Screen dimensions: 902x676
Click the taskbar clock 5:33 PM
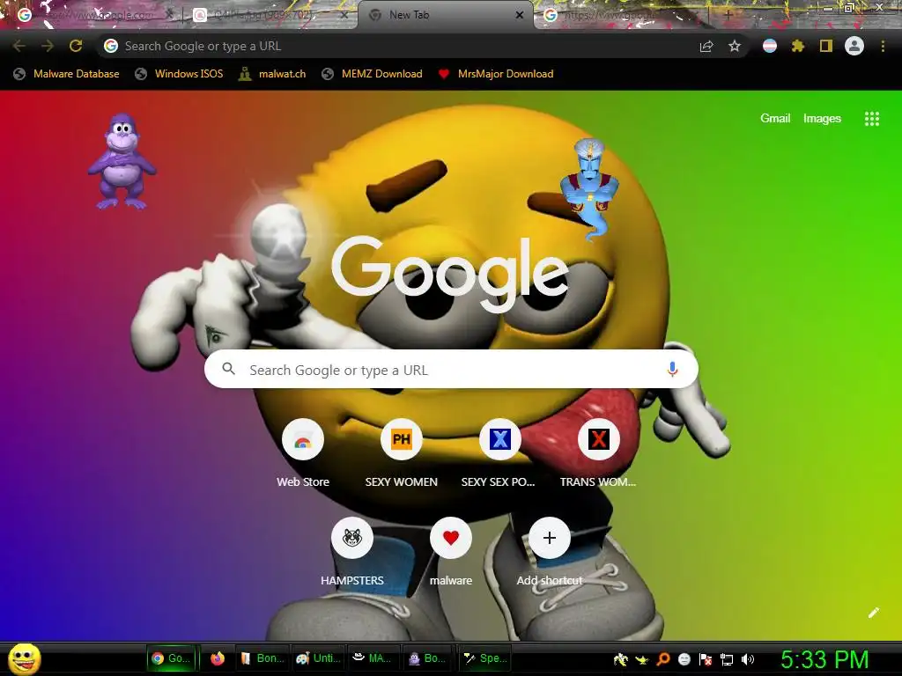pyautogui.click(x=824, y=659)
